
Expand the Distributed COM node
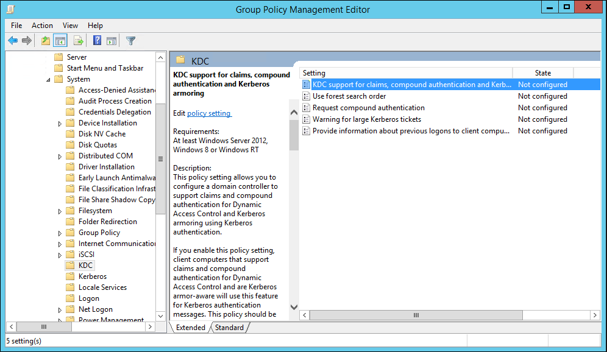point(60,155)
